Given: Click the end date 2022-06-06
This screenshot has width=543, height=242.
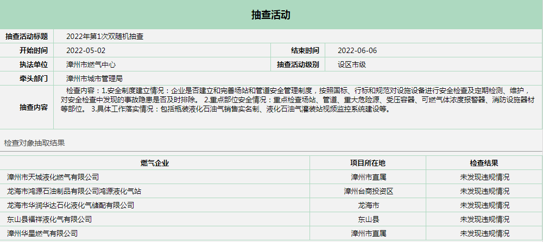Looking at the screenshot, I should click(357, 51).
